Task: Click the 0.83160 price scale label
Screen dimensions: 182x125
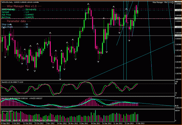Action: pyautogui.click(x=178, y=33)
